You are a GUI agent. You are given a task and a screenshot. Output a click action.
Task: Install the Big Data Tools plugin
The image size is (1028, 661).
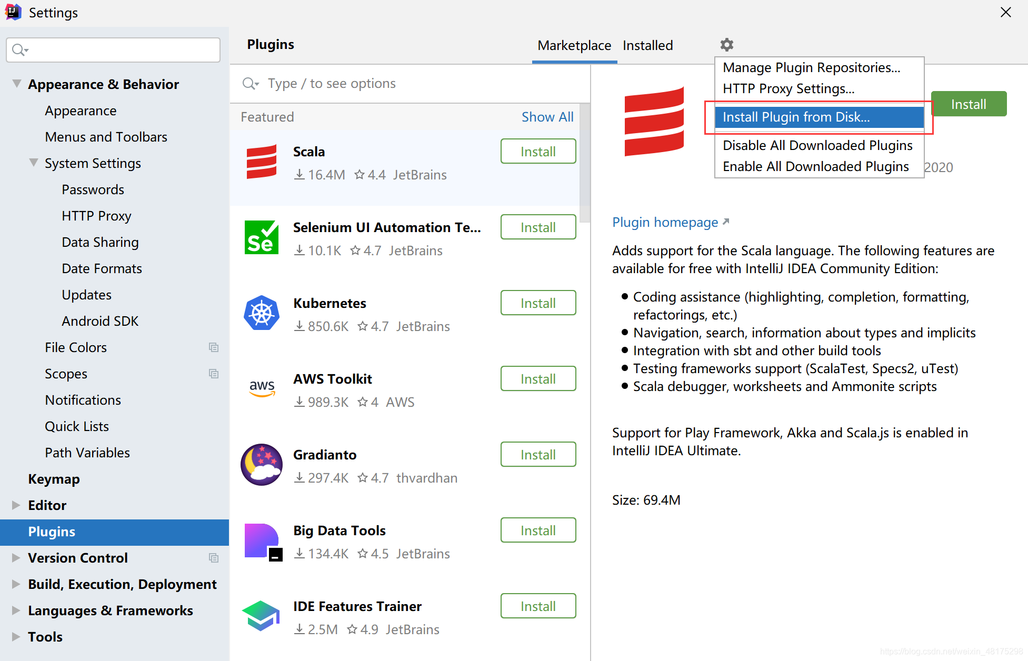click(x=538, y=530)
